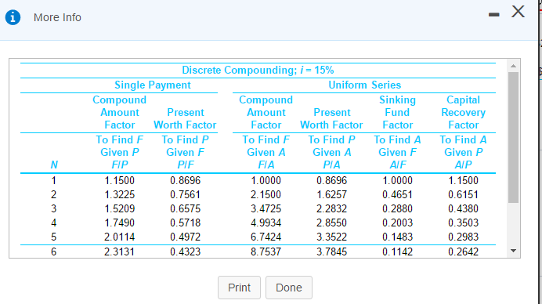Image resolution: width=542 pixels, height=304 pixels.
Task: Click the 'N' column label
Action: [54, 165]
